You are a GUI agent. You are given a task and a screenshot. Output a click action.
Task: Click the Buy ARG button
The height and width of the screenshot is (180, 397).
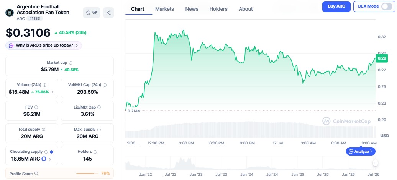pyautogui.click(x=336, y=6)
